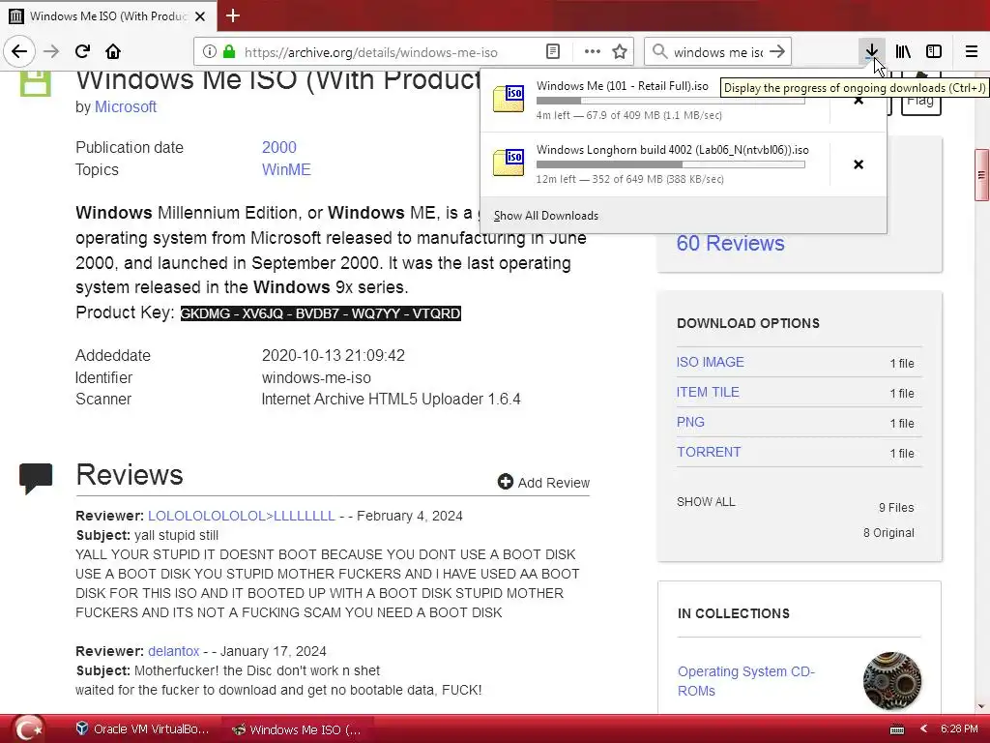Click the Windows Me ISO file icon
Image resolution: width=990 pixels, height=743 pixels.
click(509, 100)
